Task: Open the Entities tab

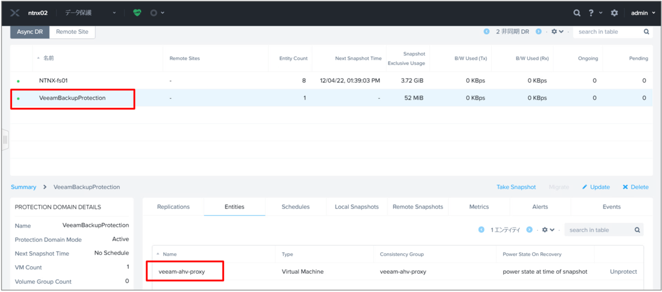Action: [x=234, y=207]
